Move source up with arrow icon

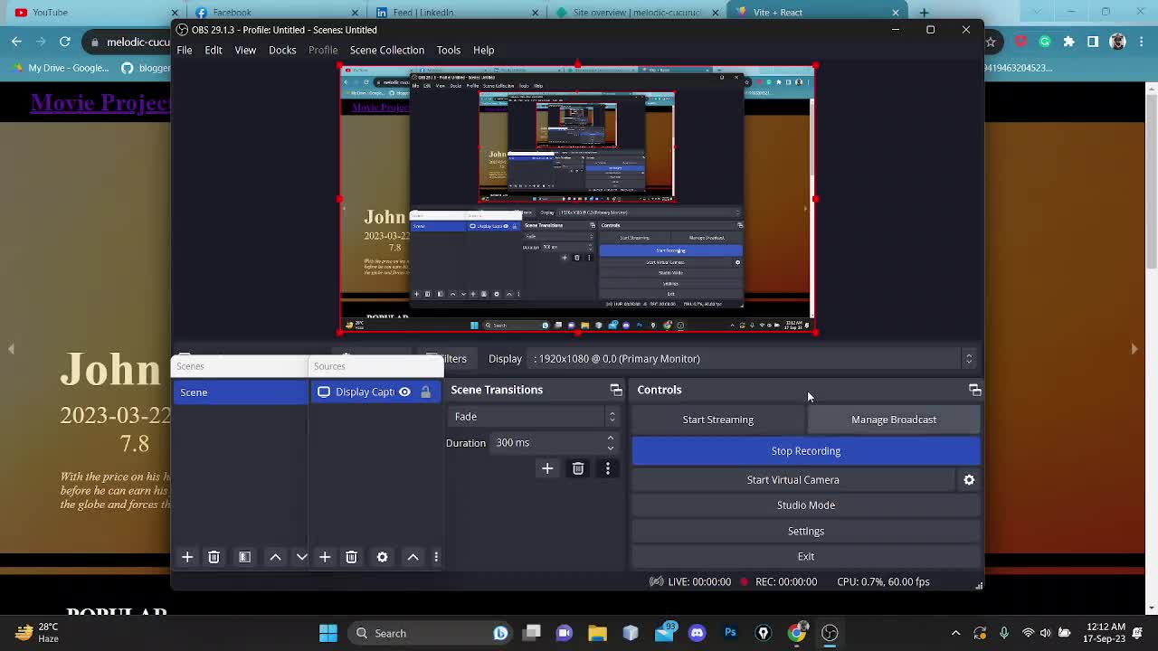(413, 557)
